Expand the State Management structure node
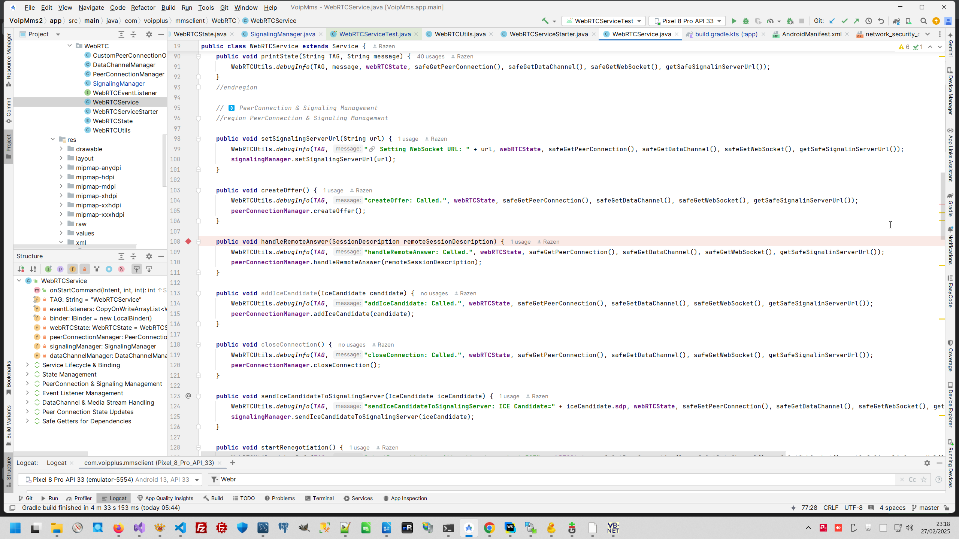The height and width of the screenshot is (539, 959). [x=27, y=374]
